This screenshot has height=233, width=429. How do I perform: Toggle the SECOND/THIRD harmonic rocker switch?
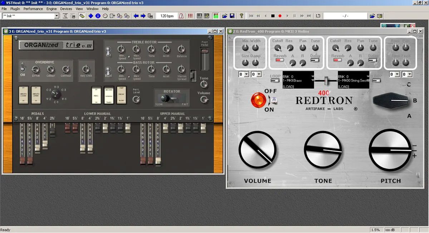pos(109,95)
